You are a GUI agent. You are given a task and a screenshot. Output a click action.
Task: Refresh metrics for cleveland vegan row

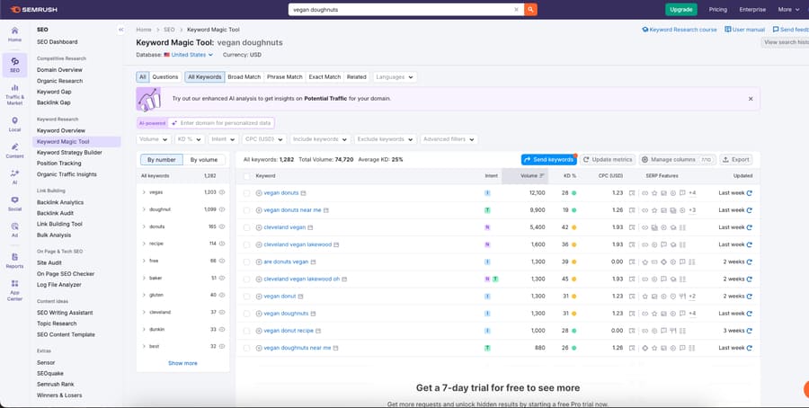[x=749, y=227]
